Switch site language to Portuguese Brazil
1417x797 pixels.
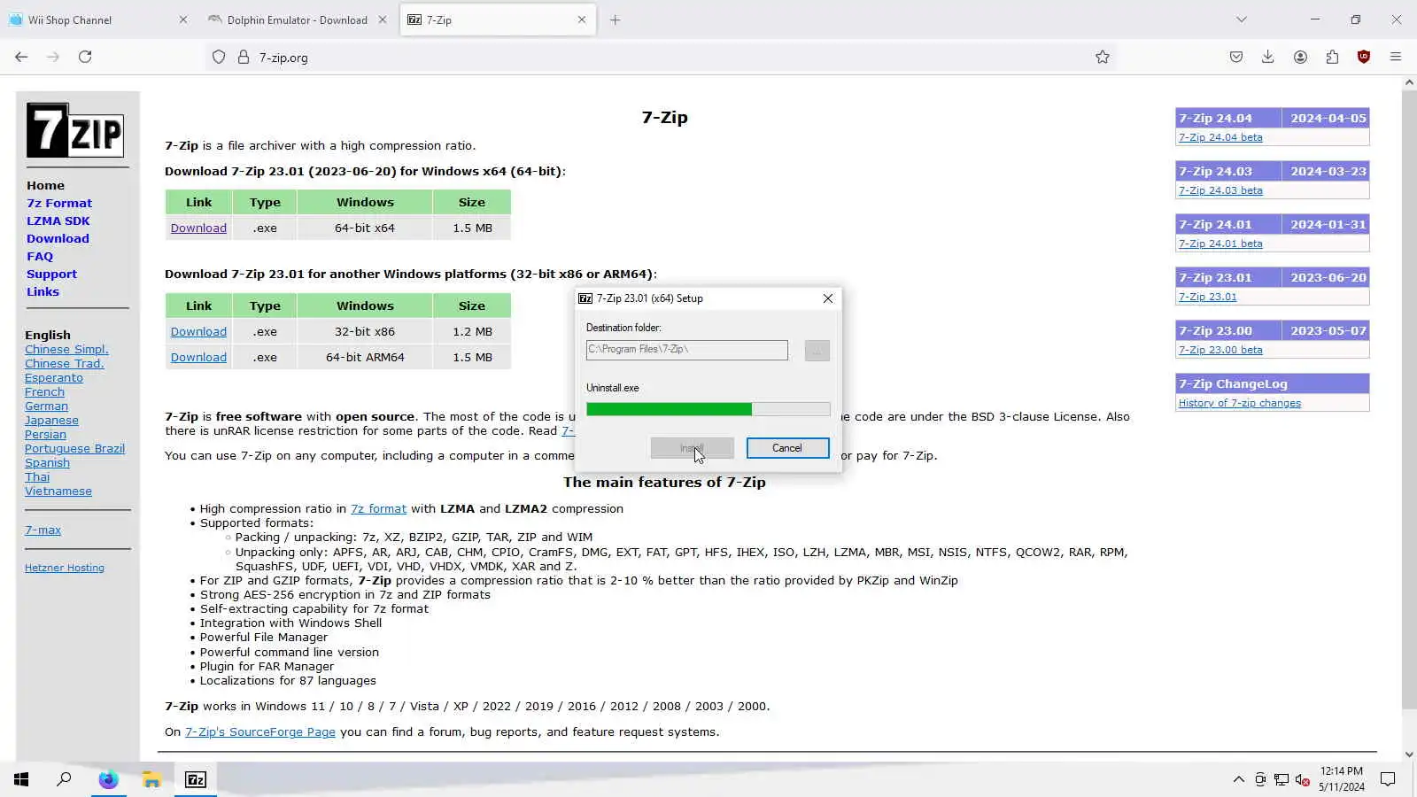point(74,448)
